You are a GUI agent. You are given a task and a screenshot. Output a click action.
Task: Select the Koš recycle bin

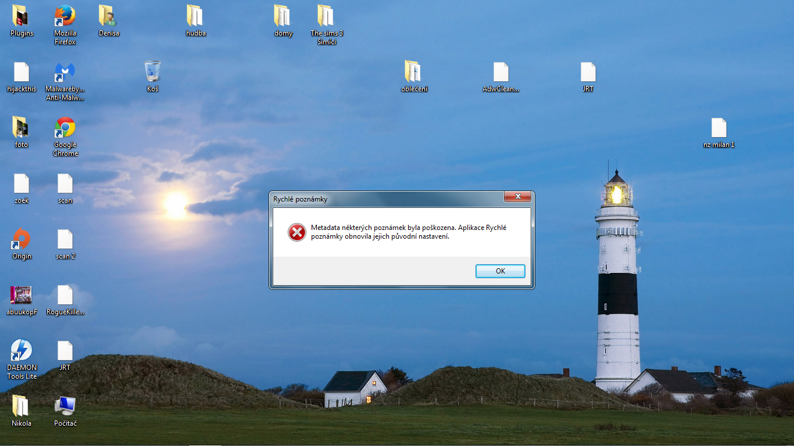[152, 71]
